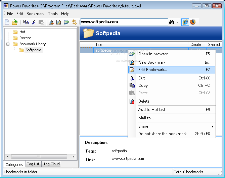
Task: Open the Bookmark menu
Action: tap(36, 14)
